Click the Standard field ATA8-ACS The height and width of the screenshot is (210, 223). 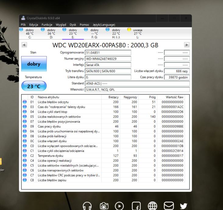(x=137, y=83)
